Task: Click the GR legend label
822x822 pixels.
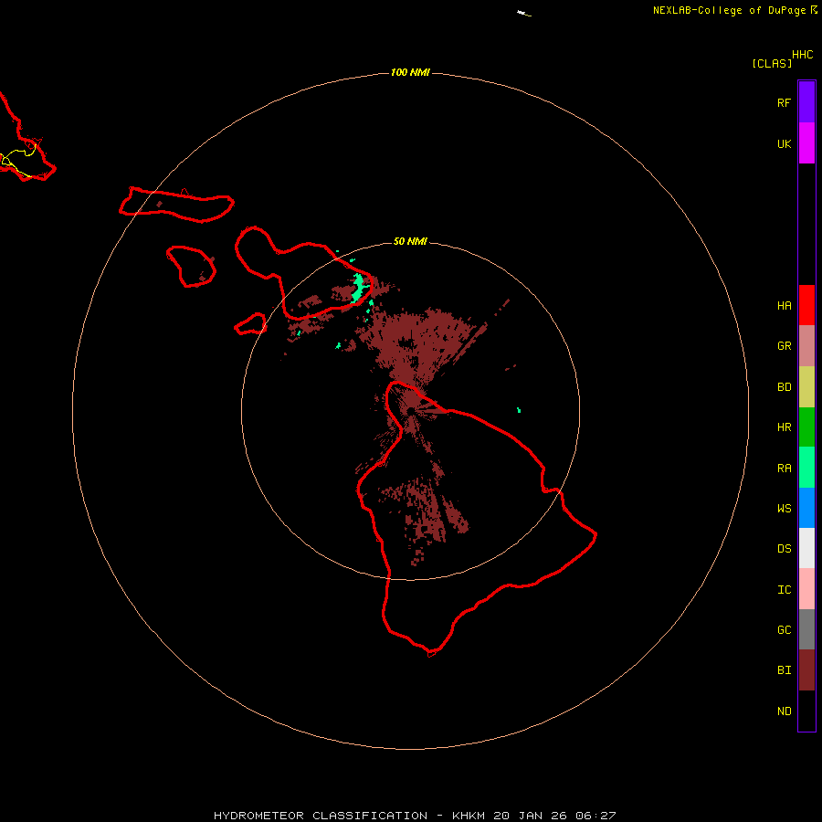Action: pos(784,346)
